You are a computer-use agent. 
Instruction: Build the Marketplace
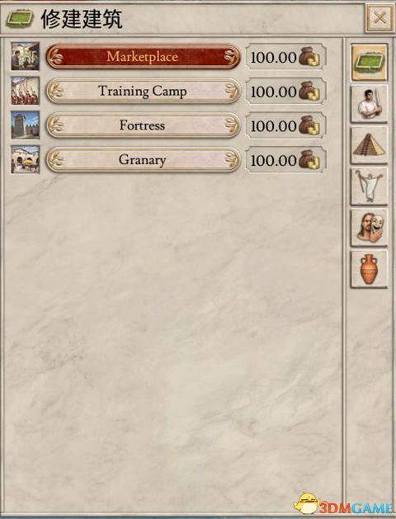(x=143, y=57)
